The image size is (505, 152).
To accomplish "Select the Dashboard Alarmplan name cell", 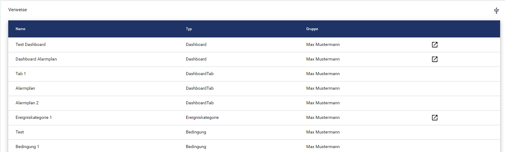I will [x=36, y=59].
